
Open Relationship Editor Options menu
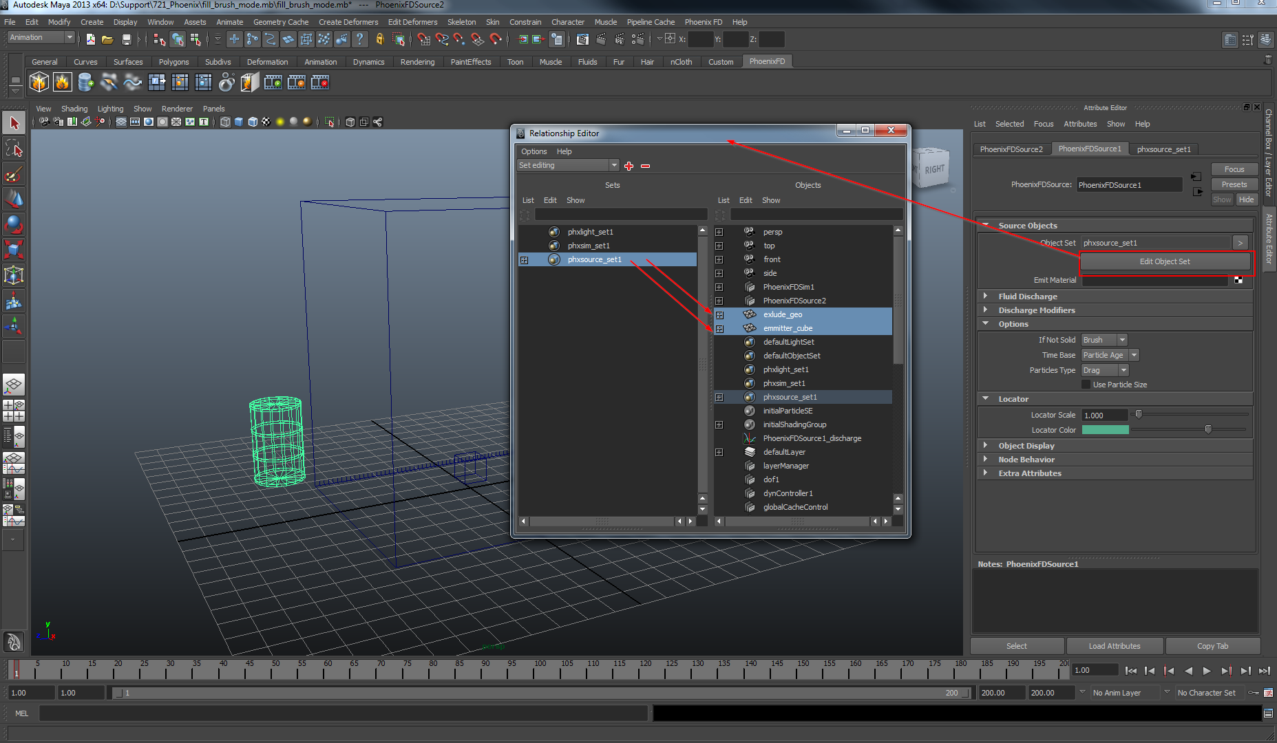534,151
